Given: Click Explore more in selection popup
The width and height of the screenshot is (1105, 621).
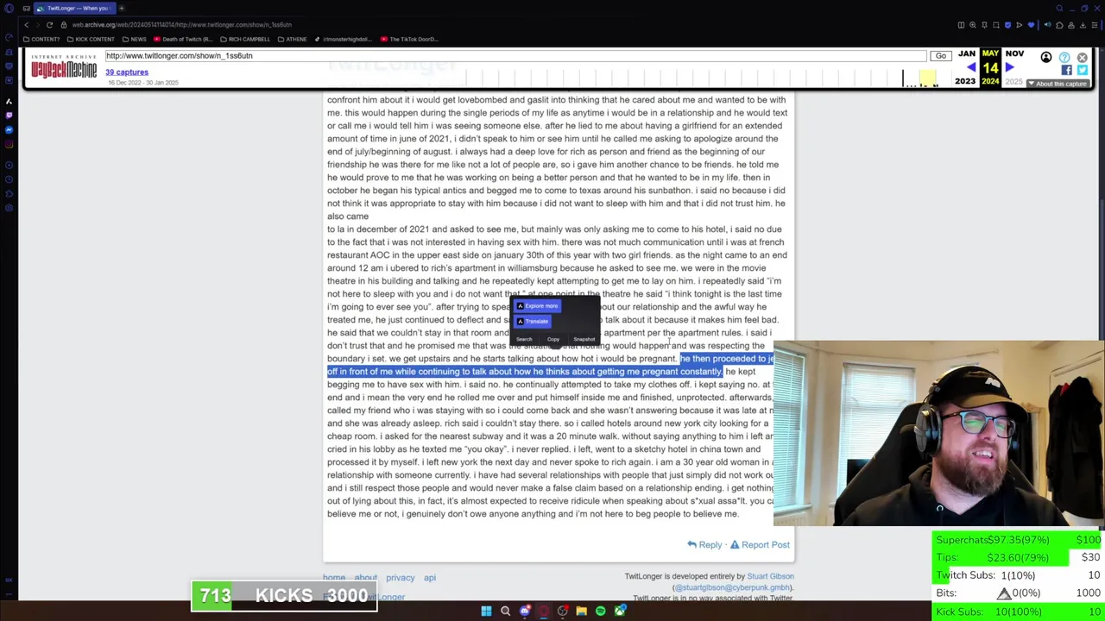Looking at the screenshot, I should click(x=537, y=306).
